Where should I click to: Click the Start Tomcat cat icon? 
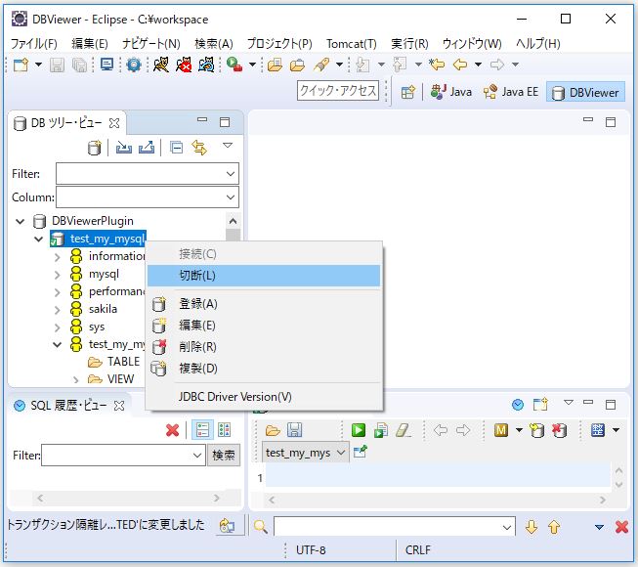point(161,65)
